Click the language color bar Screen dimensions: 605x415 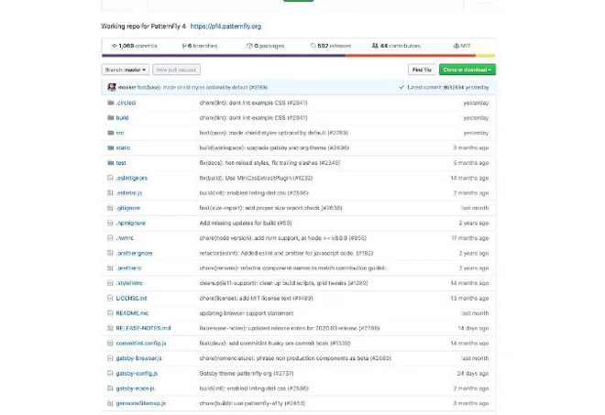[x=299, y=55]
